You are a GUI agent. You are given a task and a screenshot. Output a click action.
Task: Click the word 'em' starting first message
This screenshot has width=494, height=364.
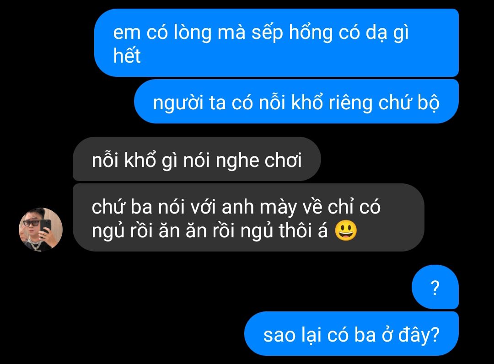(127, 33)
